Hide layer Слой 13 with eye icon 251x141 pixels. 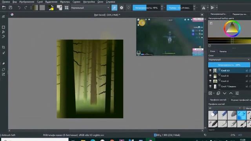pyautogui.click(x=210, y=81)
